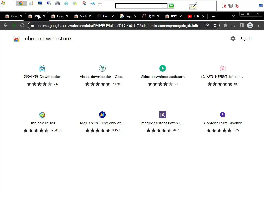The image size is (264, 198).
Task: Click the Sign in link
Action: 246,39
